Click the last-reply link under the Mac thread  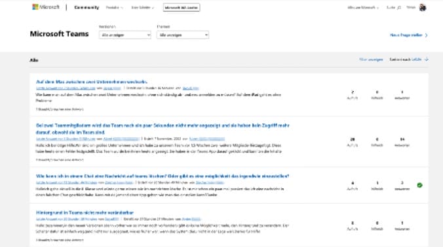click(66, 88)
